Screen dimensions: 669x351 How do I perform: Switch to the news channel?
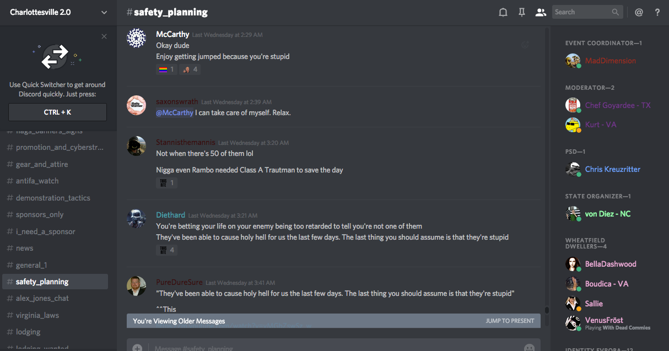coord(24,248)
